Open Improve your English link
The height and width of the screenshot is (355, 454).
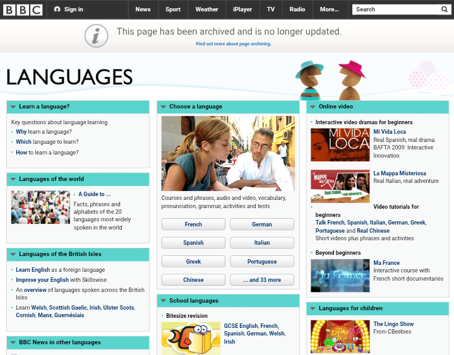pos(42,280)
